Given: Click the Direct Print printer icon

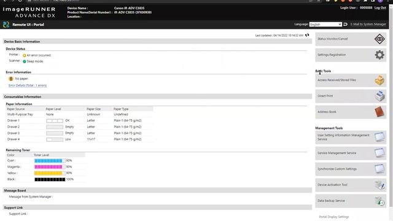Looking at the screenshot, I should point(379,96).
